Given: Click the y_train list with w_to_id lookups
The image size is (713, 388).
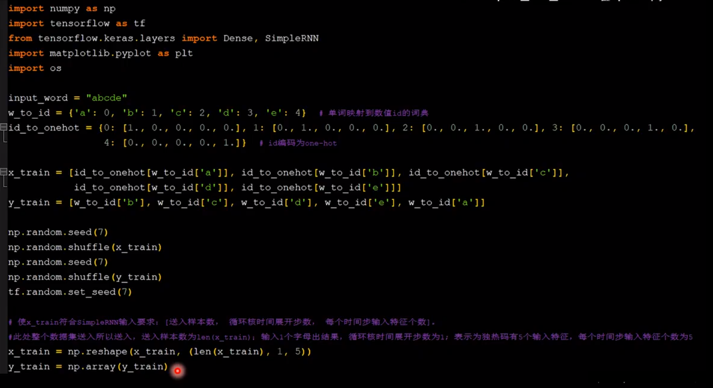Looking at the screenshot, I should (239, 202).
